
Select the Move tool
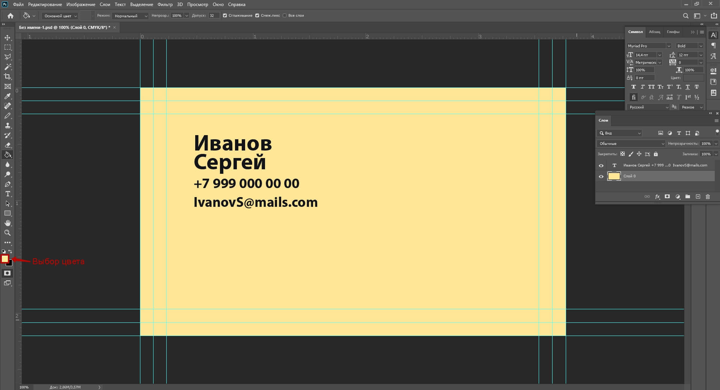[x=8, y=38]
